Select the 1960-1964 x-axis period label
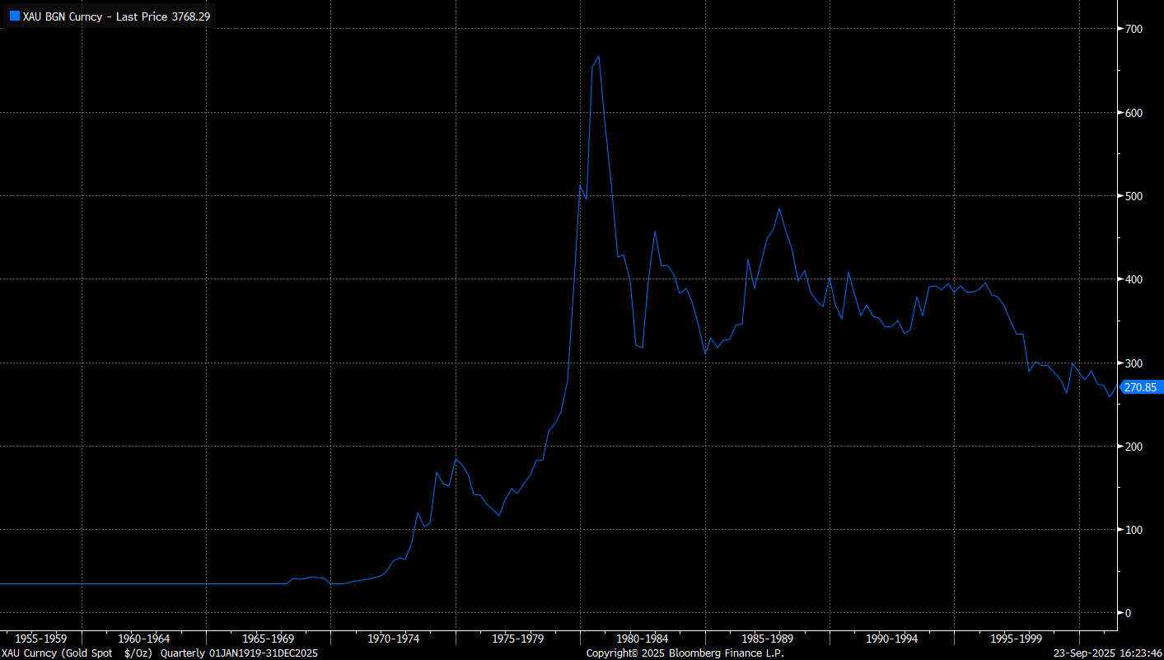 143,639
